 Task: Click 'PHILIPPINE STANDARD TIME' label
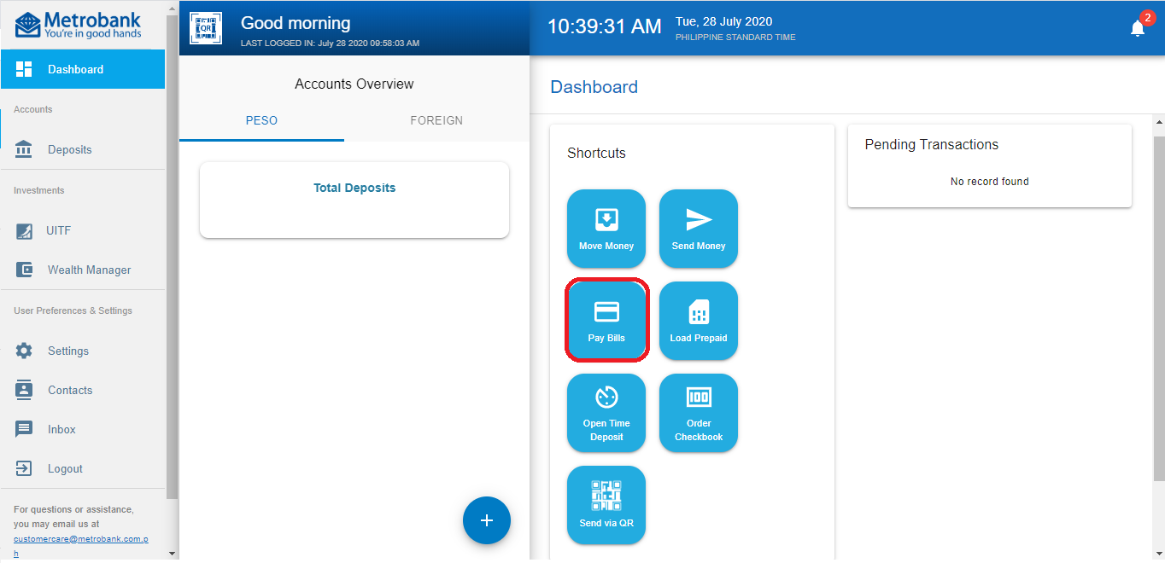click(x=735, y=38)
